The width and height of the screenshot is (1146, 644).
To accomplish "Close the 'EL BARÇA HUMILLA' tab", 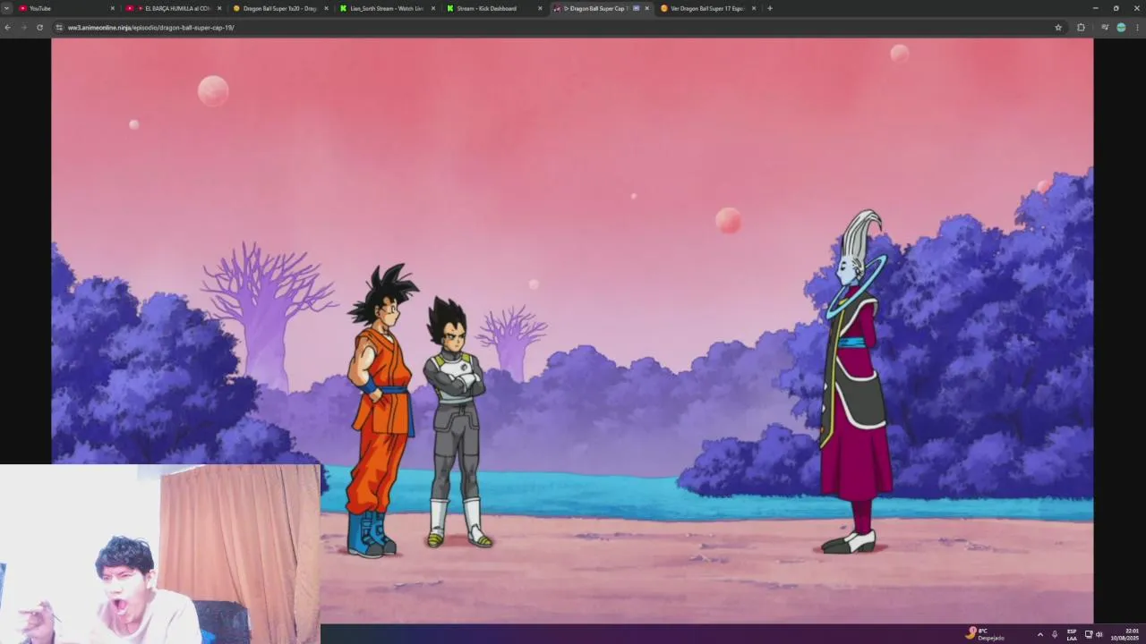I will (219, 8).
